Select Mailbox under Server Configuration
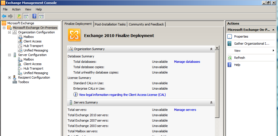 tap(29, 59)
